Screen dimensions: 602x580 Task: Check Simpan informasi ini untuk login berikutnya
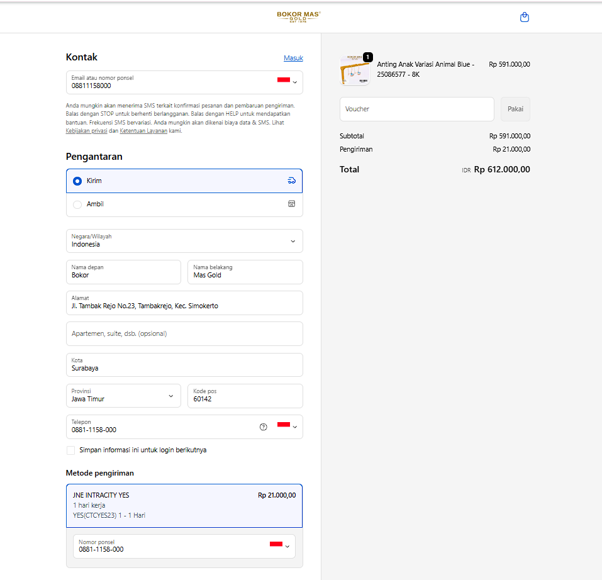[x=70, y=450]
